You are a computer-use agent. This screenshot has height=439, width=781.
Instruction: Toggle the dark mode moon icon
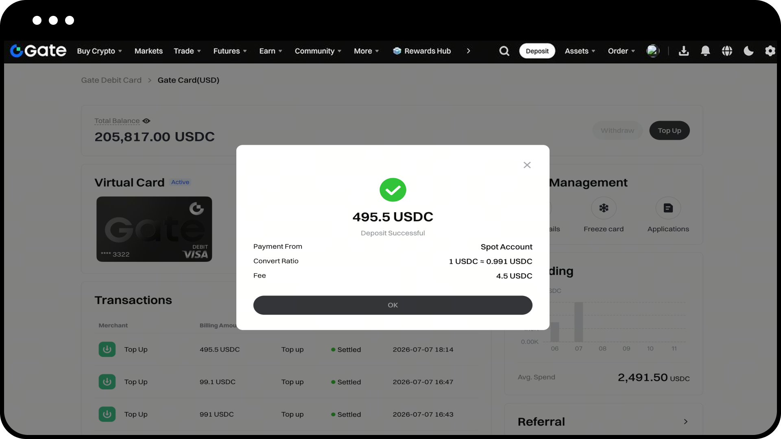tap(748, 51)
